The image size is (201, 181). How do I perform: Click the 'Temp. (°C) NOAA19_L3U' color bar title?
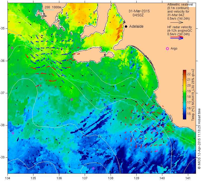pyautogui.click(x=193, y=104)
